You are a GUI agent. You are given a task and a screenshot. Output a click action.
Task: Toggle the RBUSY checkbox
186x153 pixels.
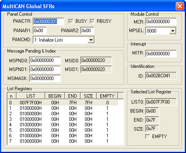[92, 21]
